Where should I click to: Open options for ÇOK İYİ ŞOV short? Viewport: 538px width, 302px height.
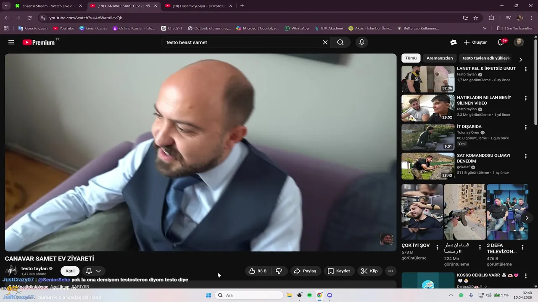tap(437, 247)
